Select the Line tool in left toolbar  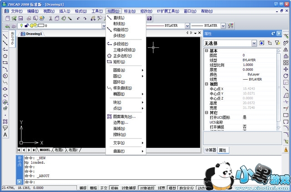(5, 36)
